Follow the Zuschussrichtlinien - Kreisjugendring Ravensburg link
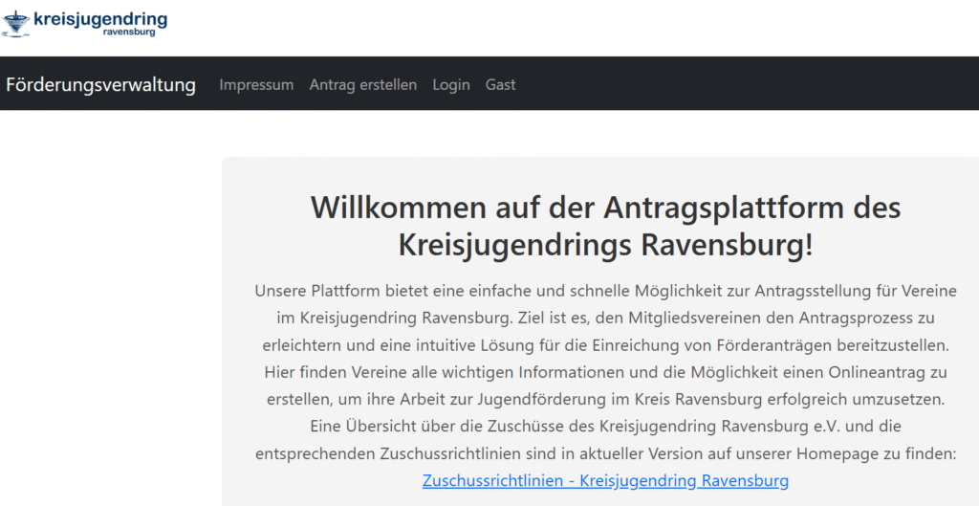This screenshot has height=506, width=979. click(x=605, y=481)
